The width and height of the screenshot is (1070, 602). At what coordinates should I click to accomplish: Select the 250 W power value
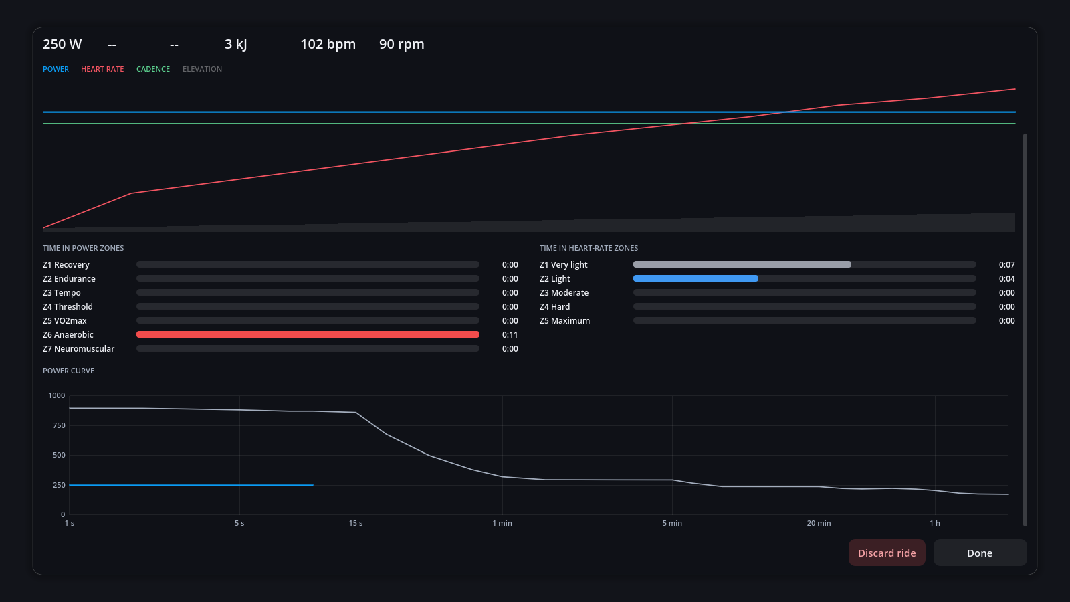point(62,44)
